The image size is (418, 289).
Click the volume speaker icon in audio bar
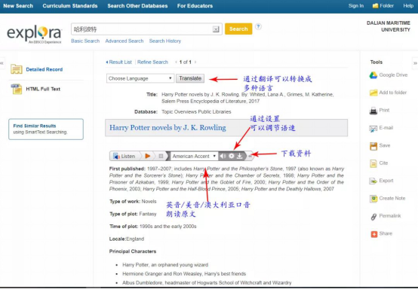tap(223, 156)
